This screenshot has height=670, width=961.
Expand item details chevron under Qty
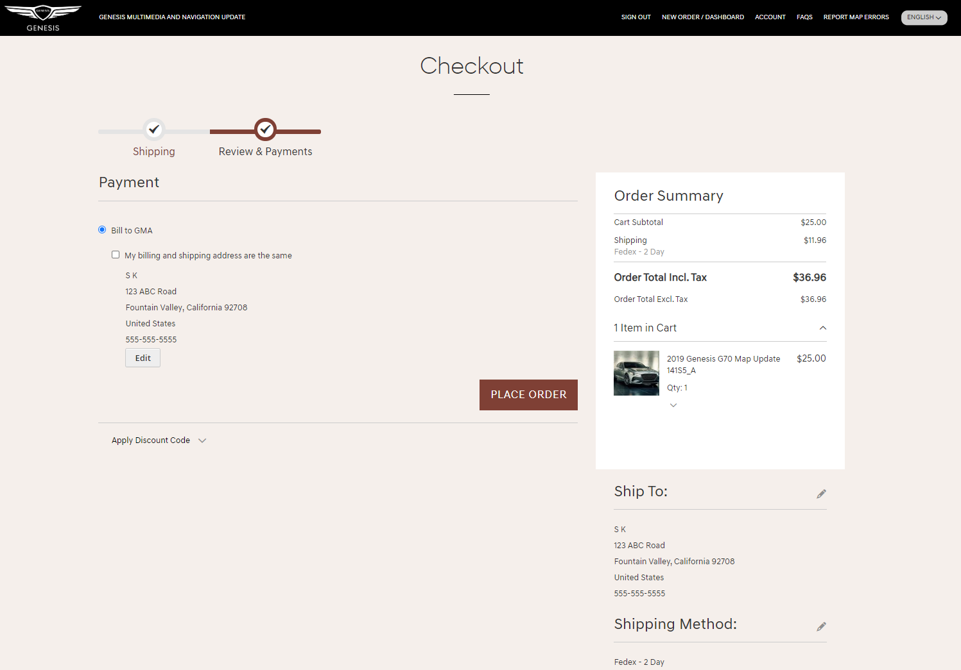673,405
